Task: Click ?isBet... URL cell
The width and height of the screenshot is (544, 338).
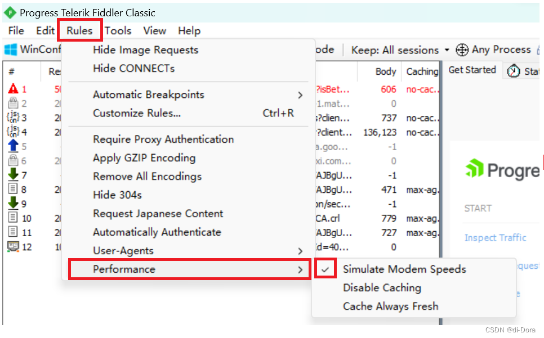Action: click(332, 89)
